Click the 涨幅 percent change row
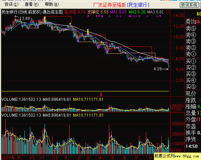Screen dimensions: 201x160 pyautogui.click(x=193, y=107)
